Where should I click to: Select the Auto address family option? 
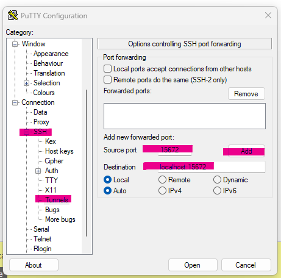point(107,191)
